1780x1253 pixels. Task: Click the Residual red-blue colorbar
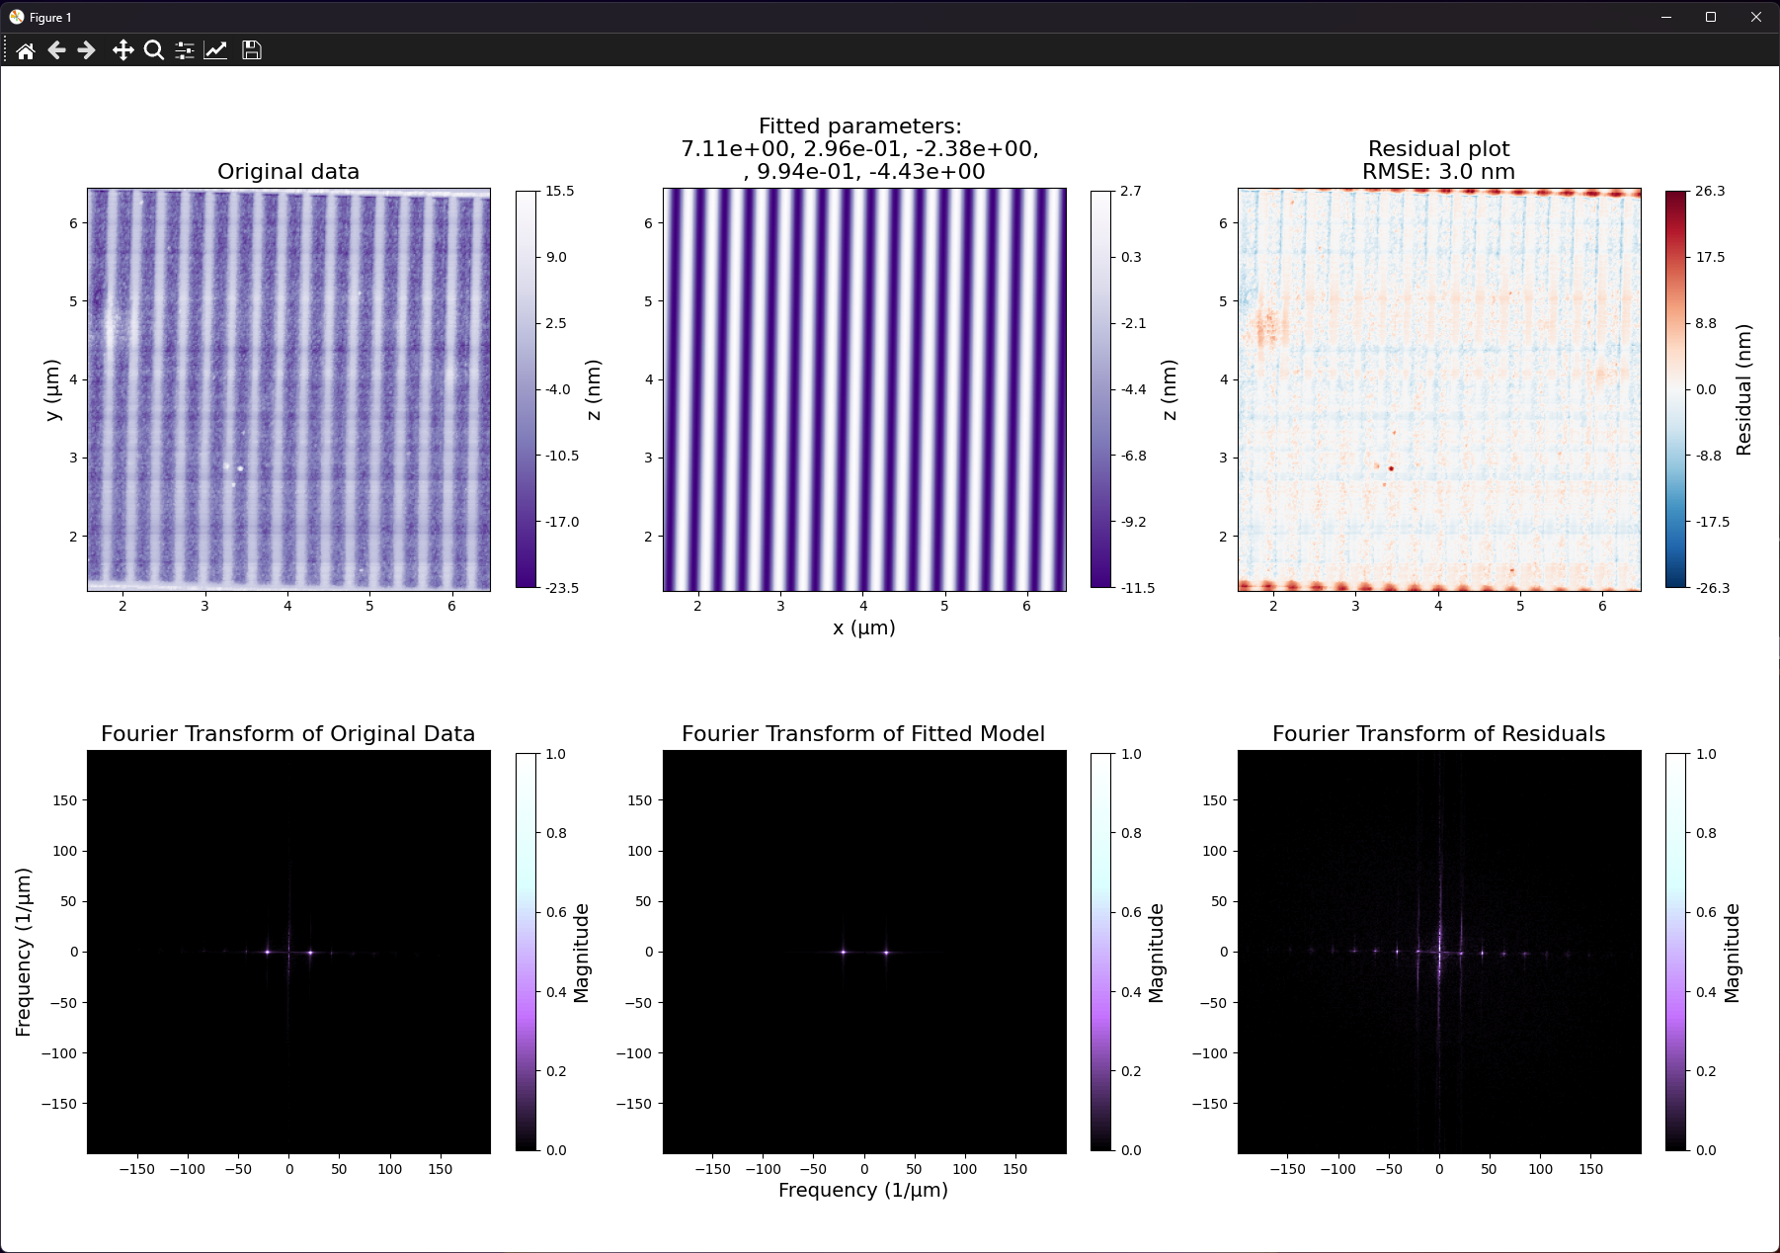[1675, 389]
